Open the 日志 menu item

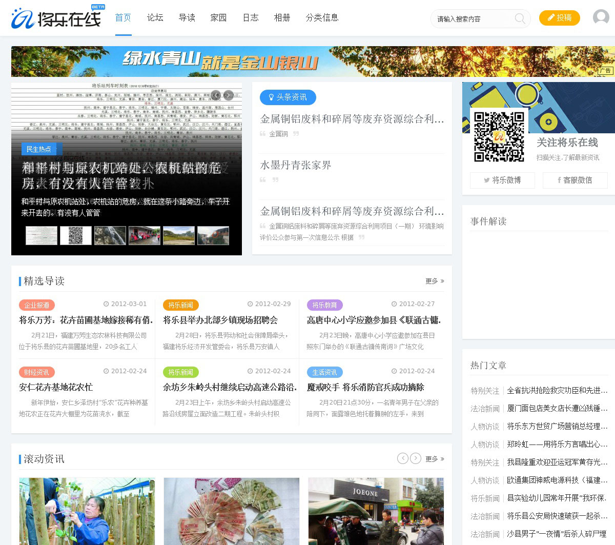point(251,17)
